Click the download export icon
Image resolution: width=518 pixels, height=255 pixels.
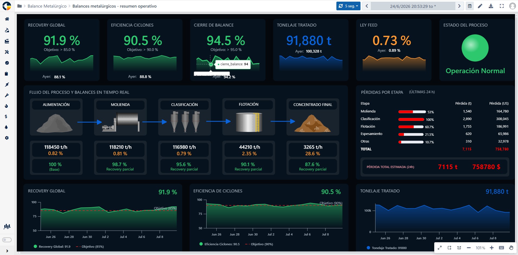(491, 6)
